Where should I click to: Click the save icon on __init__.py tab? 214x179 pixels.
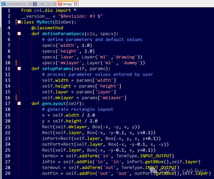tap(35, 4)
